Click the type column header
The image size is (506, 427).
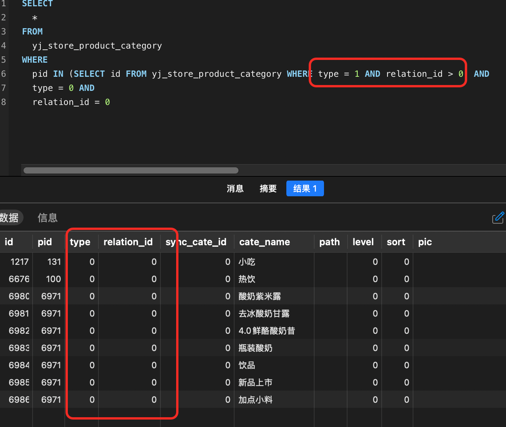80,242
